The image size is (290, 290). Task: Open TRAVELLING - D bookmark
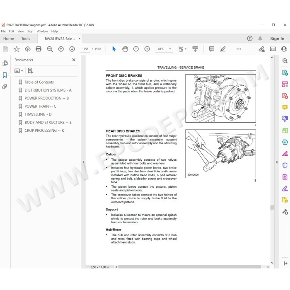[38, 114]
